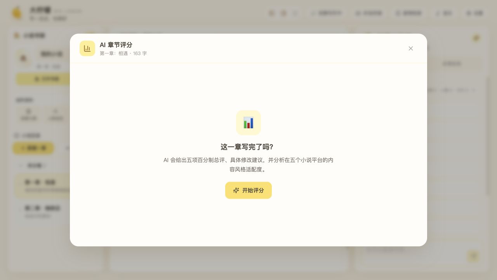This screenshot has width=497, height=280.
Task: Click the 开始评分 button
Action: pyautogui.click(x=248, y=190)
